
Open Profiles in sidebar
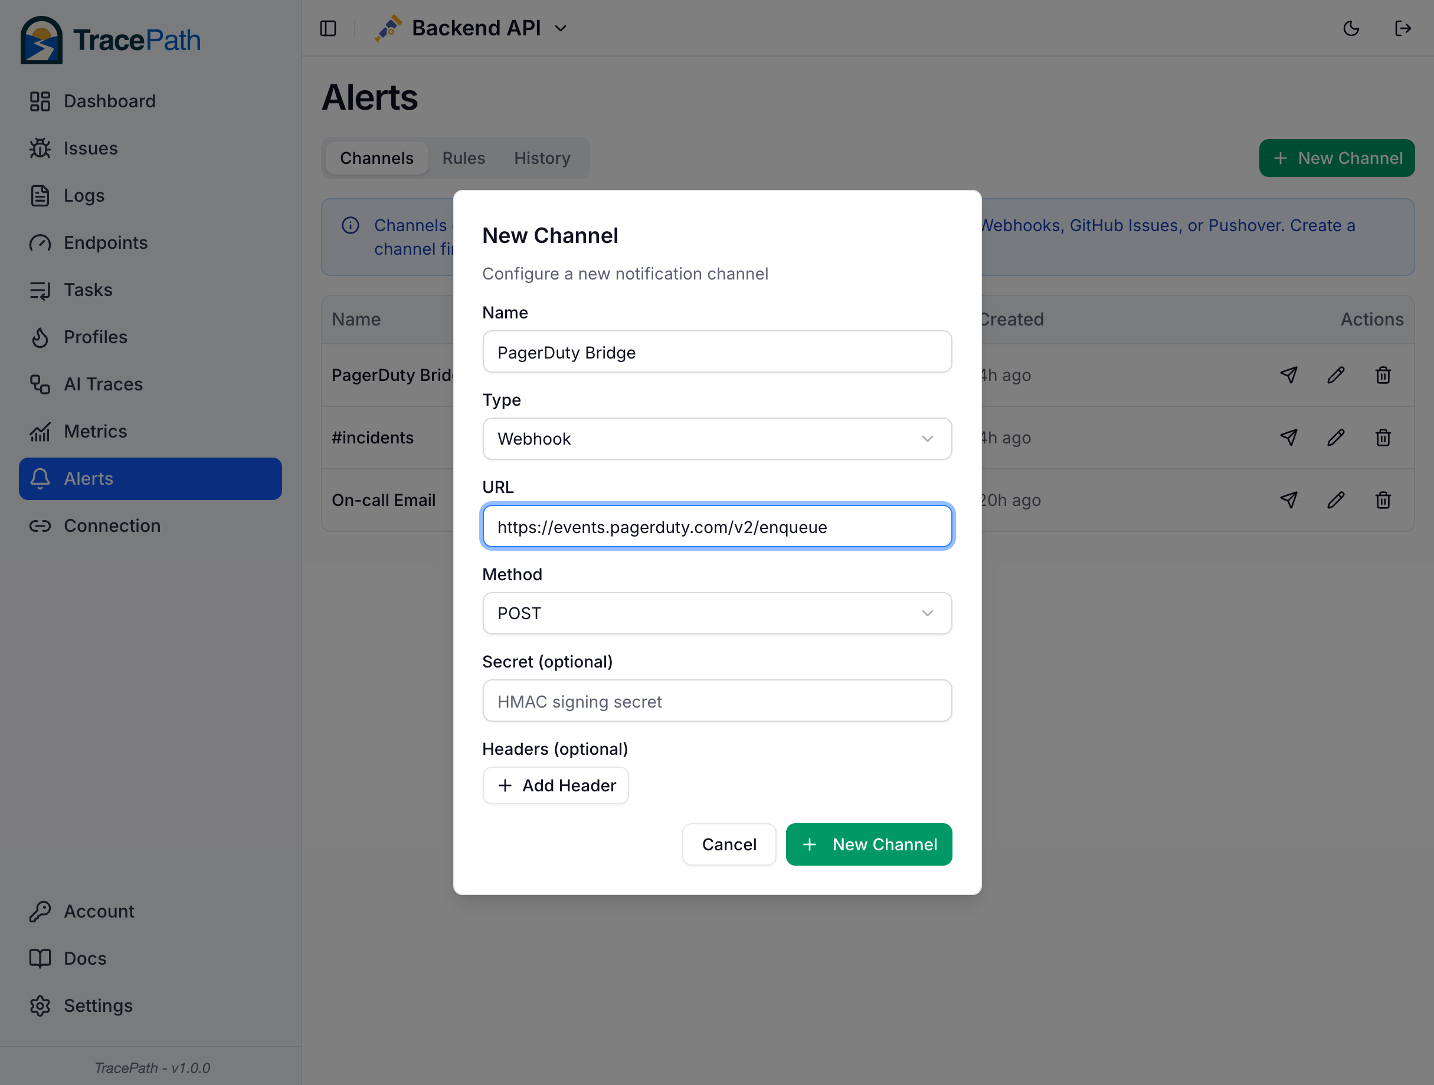150,337
